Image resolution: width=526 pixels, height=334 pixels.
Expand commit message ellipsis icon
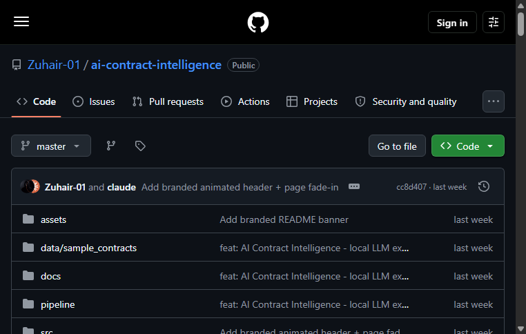click(354, 186)
